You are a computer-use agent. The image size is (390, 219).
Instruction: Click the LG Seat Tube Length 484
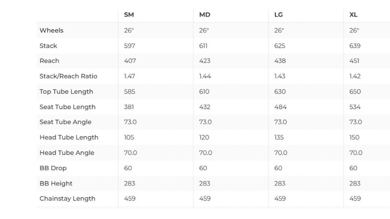280,107
